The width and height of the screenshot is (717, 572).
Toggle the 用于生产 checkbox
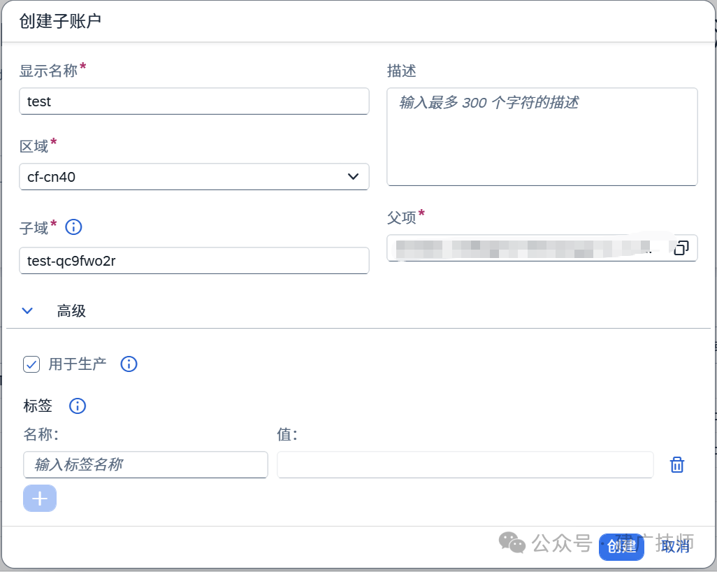click(x=31, y=364)
